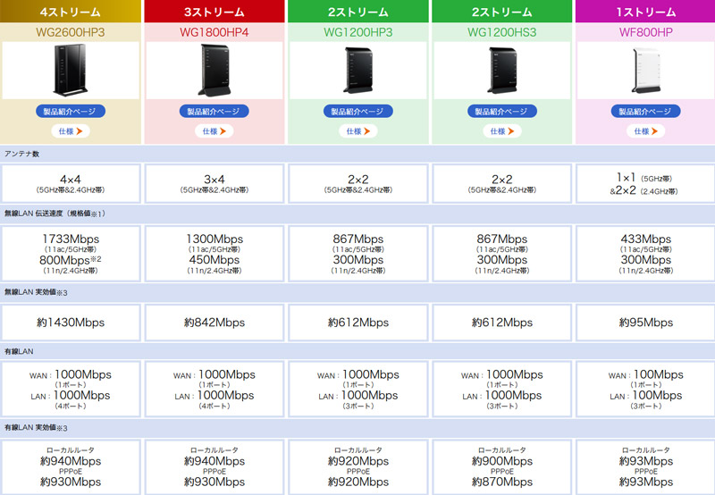Click the 1733Mbps speed value

pyautogui.click(x=71, y=239)
